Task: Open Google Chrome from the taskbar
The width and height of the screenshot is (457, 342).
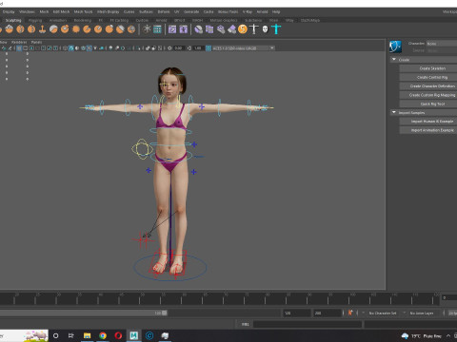Action: click(103, 335)
